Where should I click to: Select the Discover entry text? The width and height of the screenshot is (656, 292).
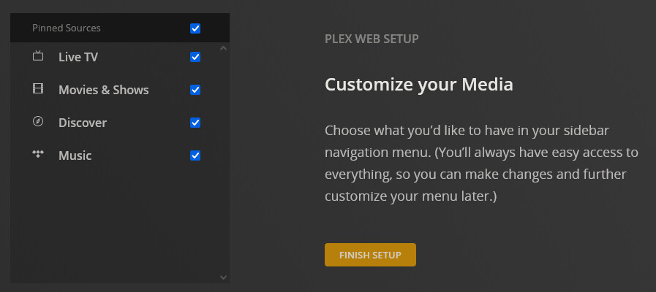(83, 123)
